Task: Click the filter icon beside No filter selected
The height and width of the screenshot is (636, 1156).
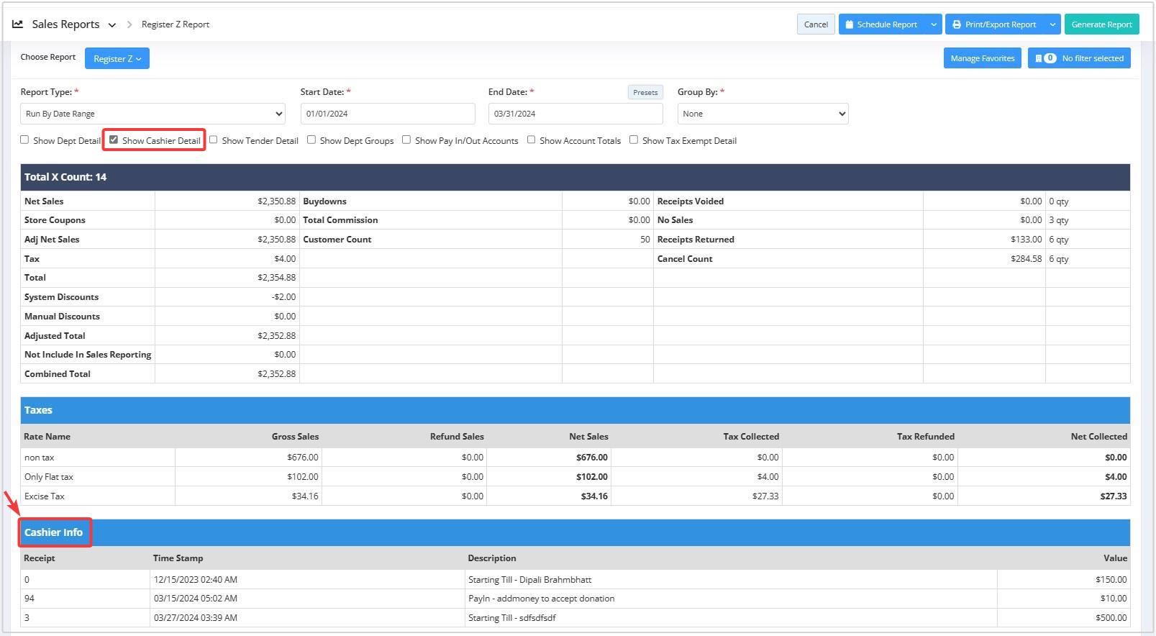Action: (1038, 58)
